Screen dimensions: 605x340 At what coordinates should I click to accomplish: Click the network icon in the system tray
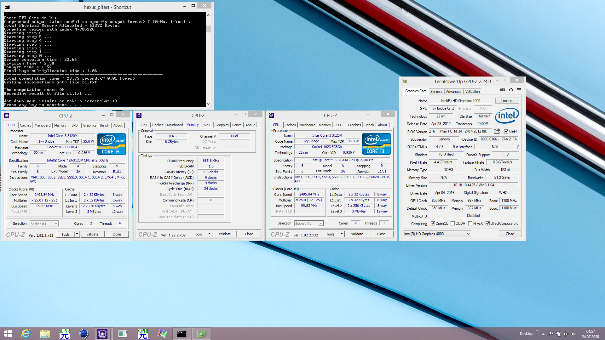tap(558, 334)
